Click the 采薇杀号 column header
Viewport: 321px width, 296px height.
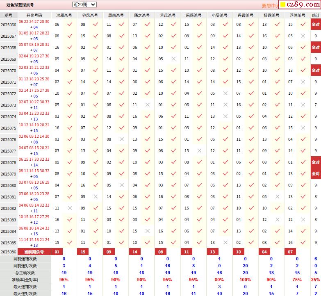point(194,15)
